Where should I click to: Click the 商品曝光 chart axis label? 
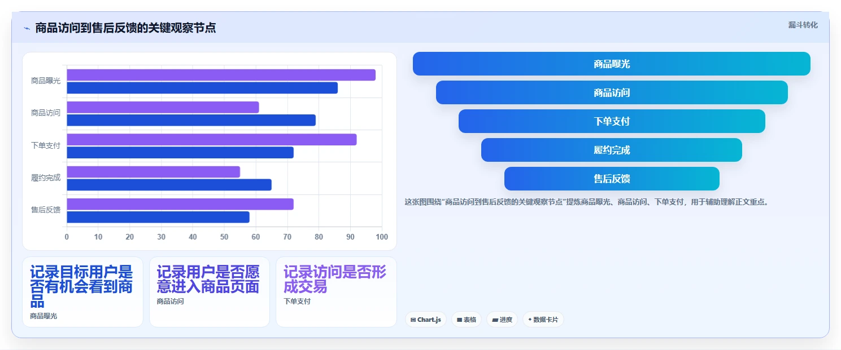[x=46, y=81]
